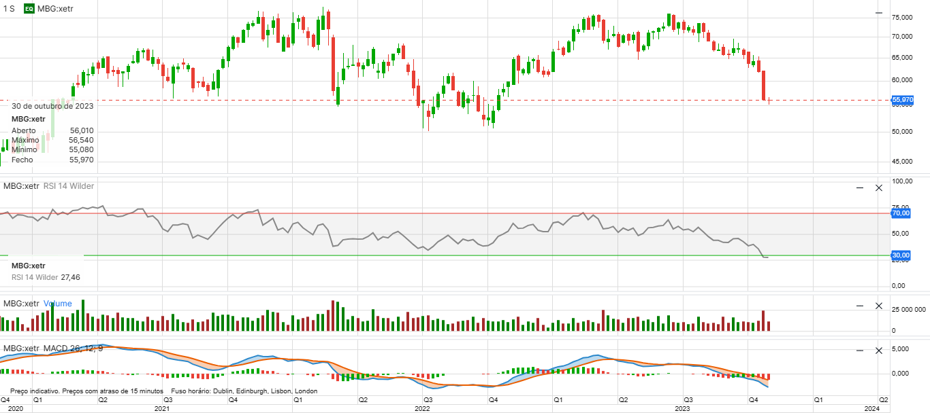Viewport: 930px width, 413px height.
Task: Click the Preço indicativo delay notice
Action: click(x=86, y=391)
